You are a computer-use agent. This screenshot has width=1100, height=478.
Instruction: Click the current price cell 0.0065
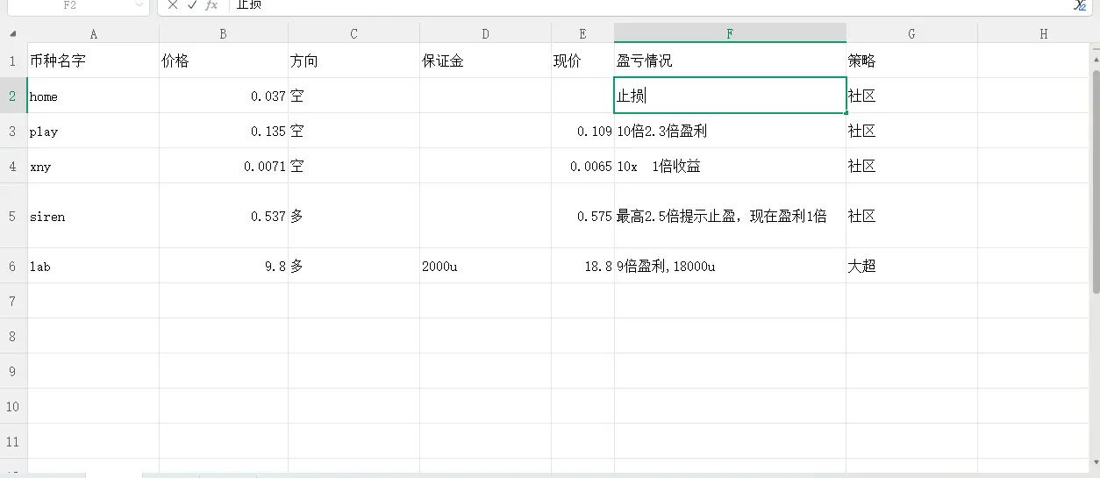point(582,166)
